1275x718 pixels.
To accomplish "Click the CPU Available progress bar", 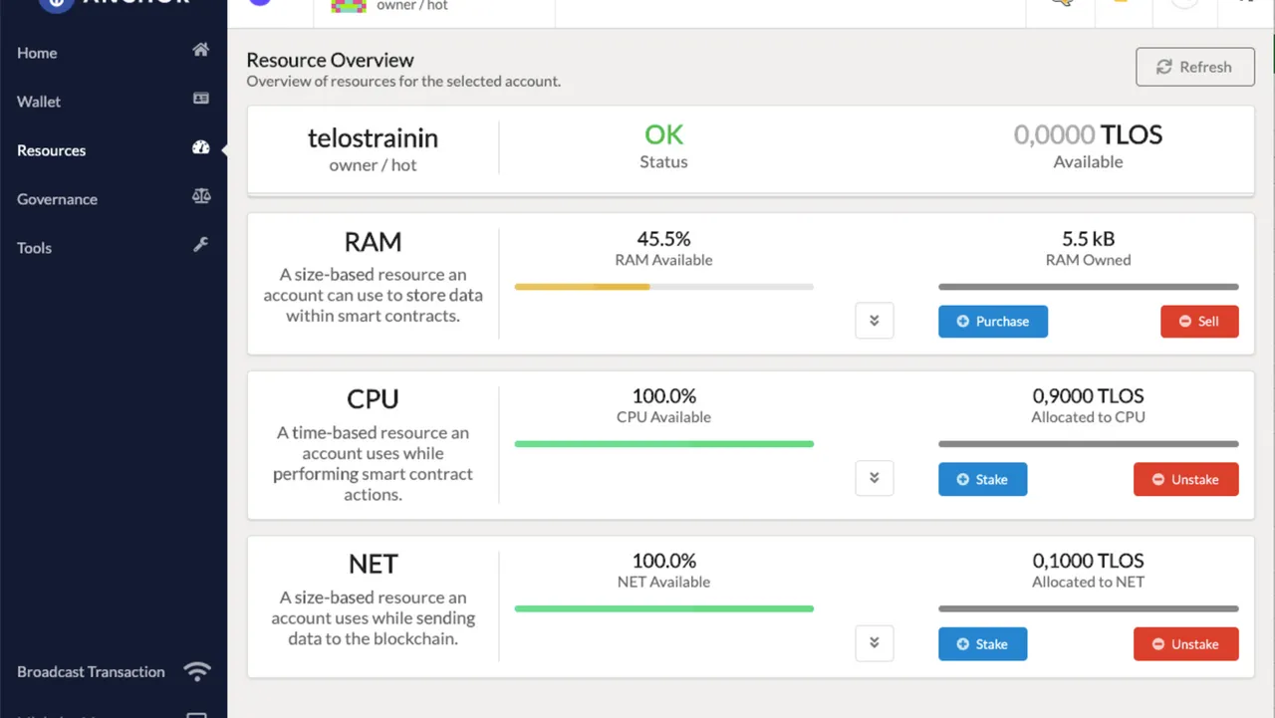I will (x=664, y=444).
